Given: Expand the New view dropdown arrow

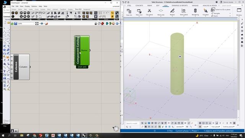Looking at the screenshot, I should point(139,16).
